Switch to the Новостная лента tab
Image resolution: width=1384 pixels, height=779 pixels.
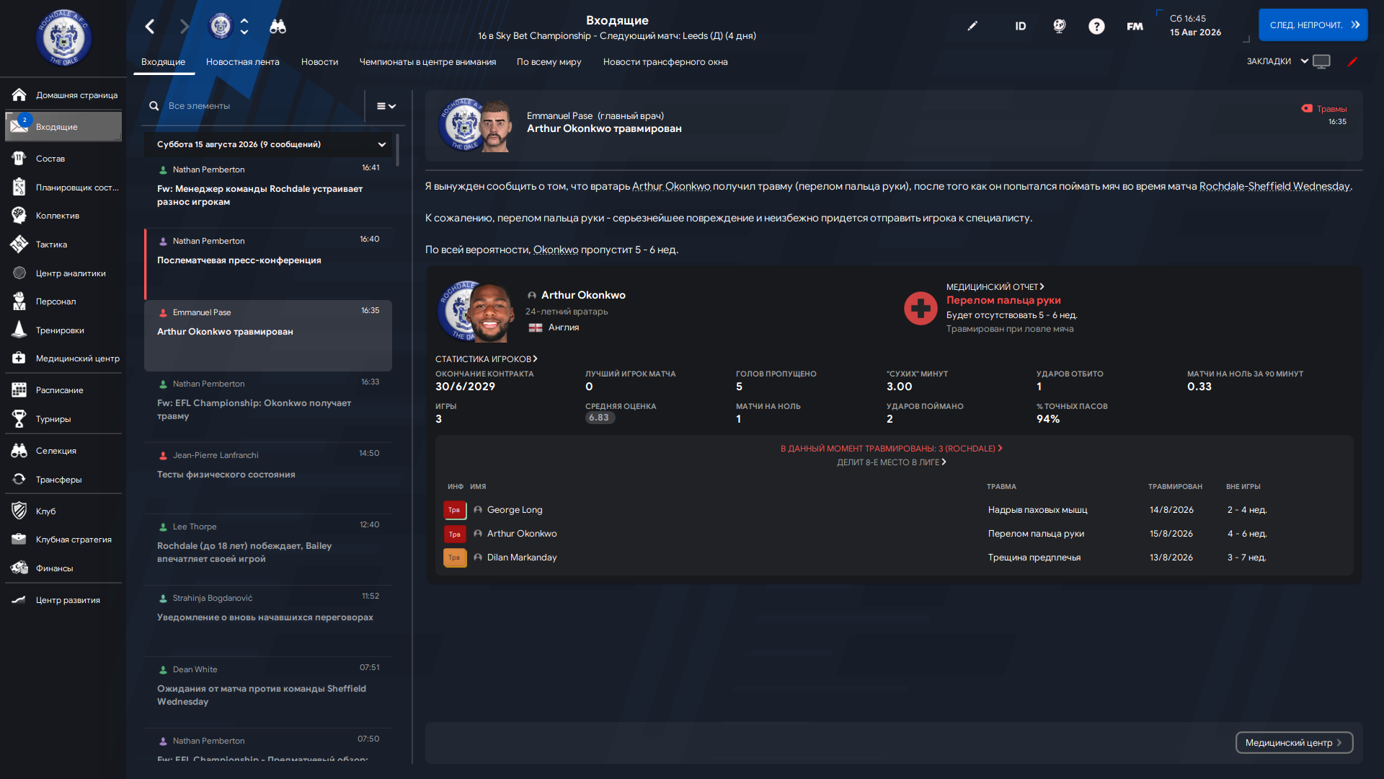click(x=242, y=62)
